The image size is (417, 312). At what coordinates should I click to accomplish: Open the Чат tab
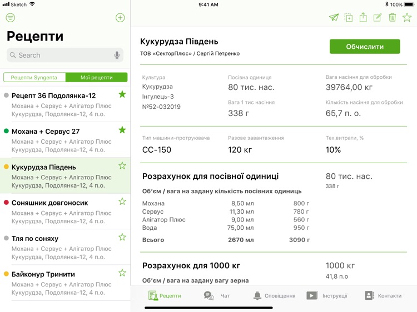coord(217,296)
